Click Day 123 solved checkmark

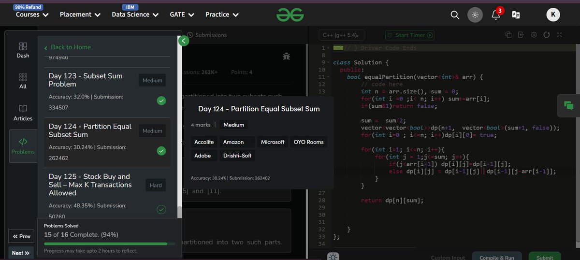(x=161, y=101)
